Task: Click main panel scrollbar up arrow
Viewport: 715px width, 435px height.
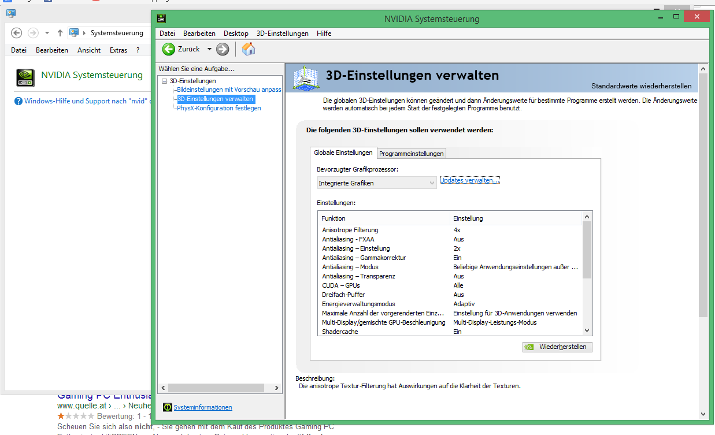Action: click(703, 69)
